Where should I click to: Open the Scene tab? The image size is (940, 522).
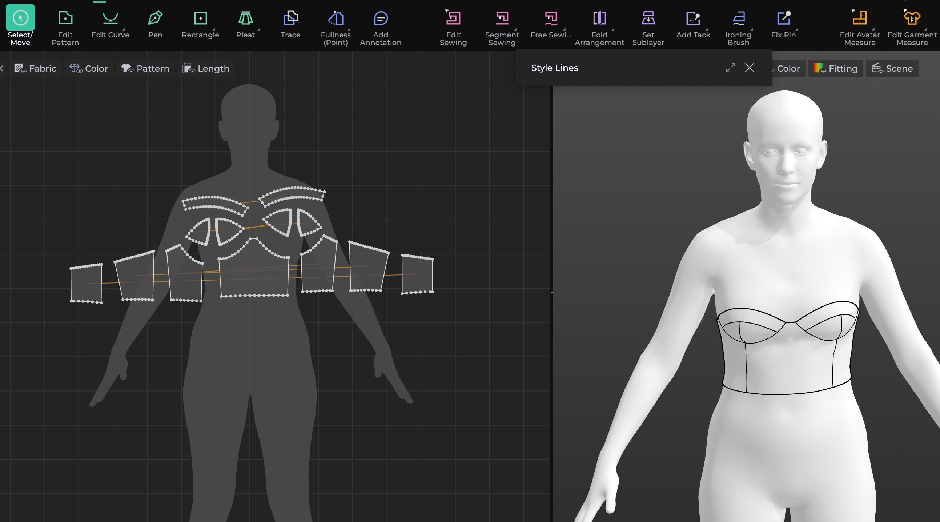[891, 68]
